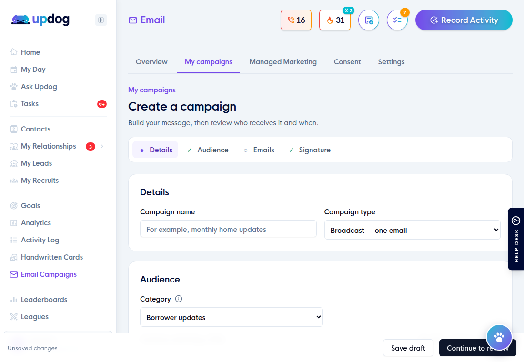Click the Campaign name input field
The image size is (524, 362).
228,229
